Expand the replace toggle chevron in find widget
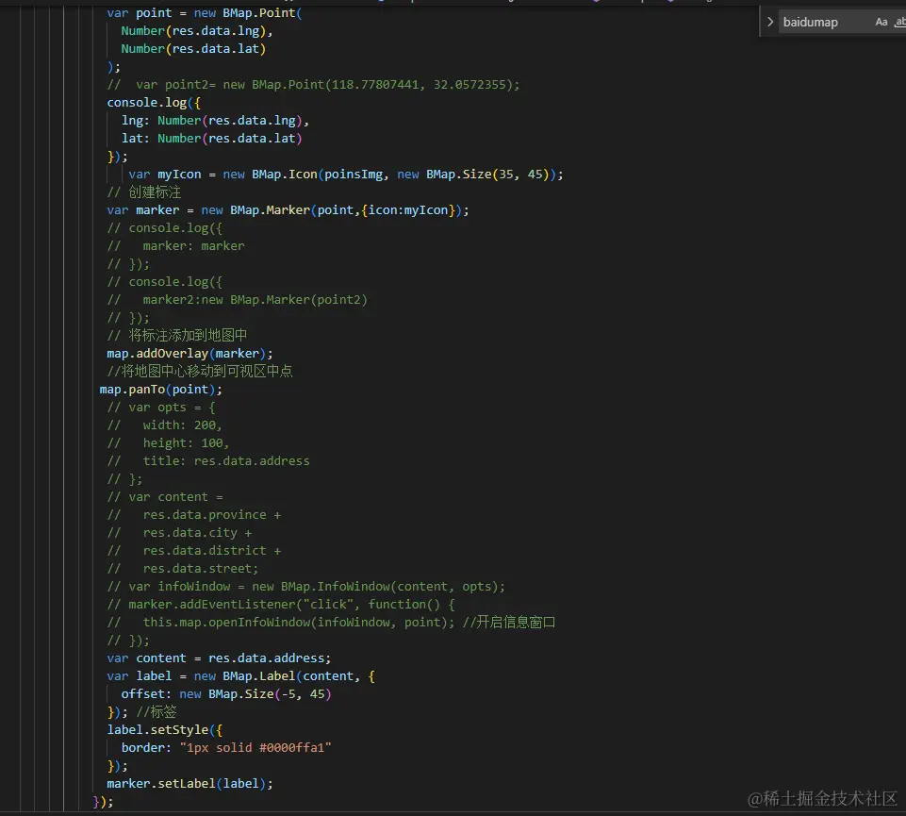The height and width of the screenshot is (816, 906). coord(769,22)
